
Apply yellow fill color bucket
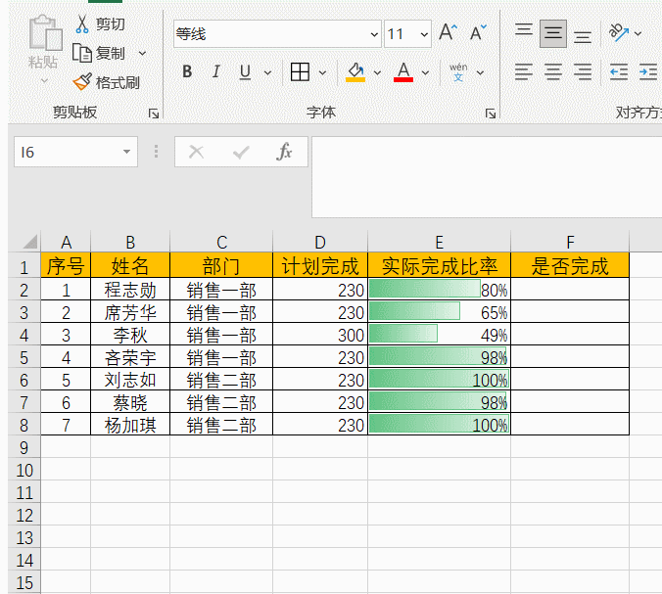point(355,71)
